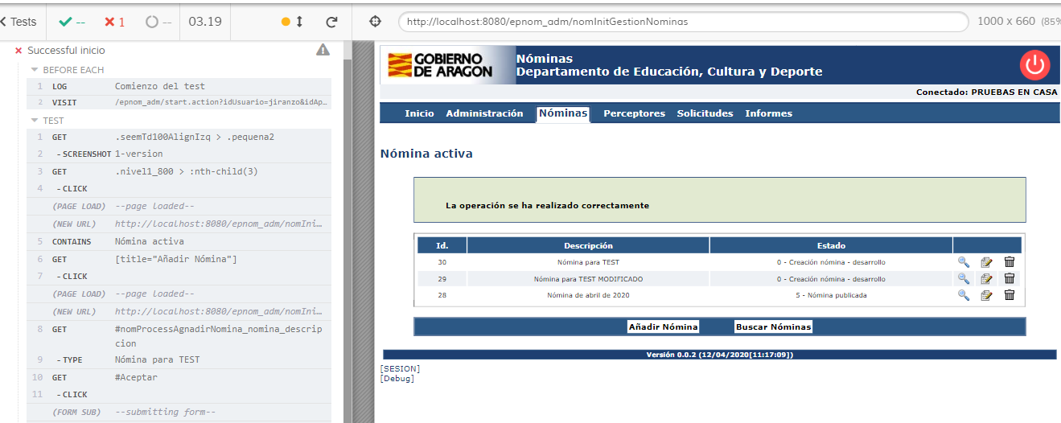
Task: Click the selector playground crosshair icon
Action: coord(376,22)
